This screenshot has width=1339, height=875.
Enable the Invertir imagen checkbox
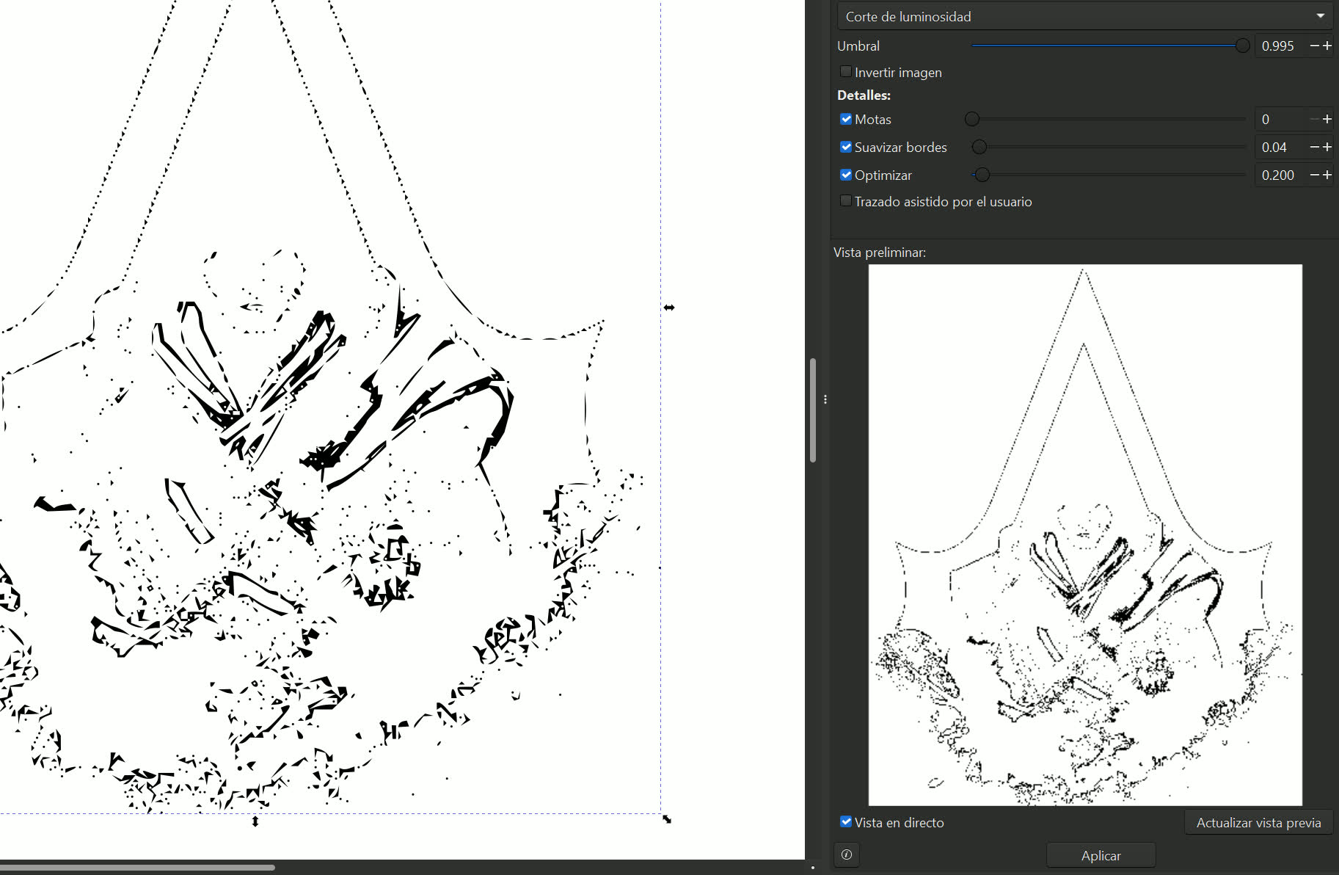(846, 72)
